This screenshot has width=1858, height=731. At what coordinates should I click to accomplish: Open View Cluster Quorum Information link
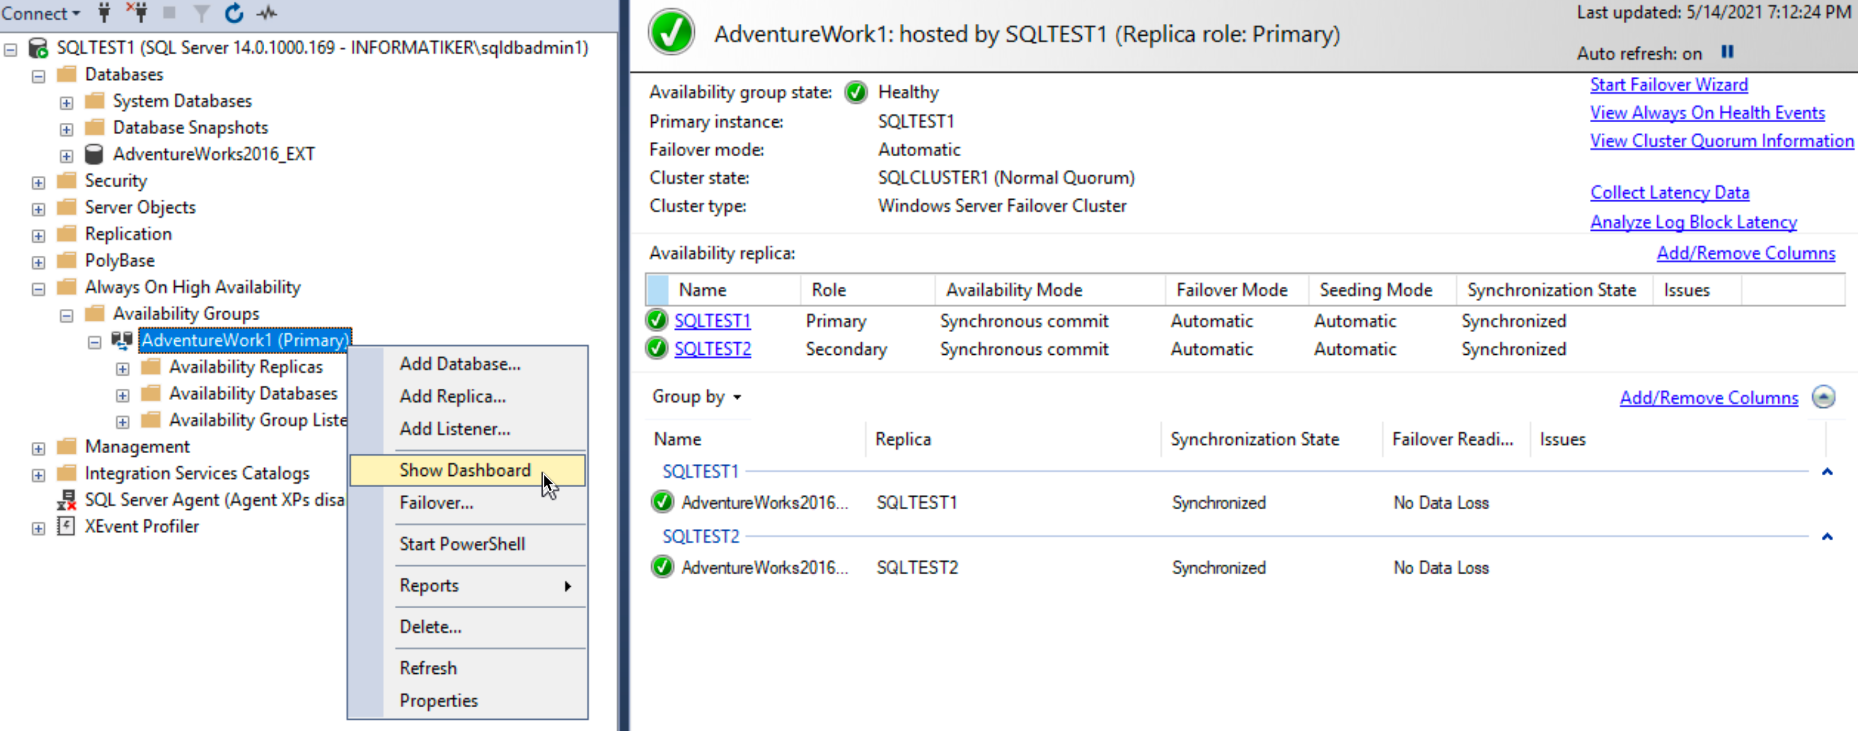click(x=1722, y=141)
